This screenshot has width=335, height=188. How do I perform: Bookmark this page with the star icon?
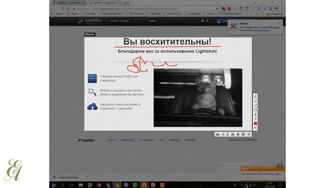pyautogui.click(x=218, y=9)
